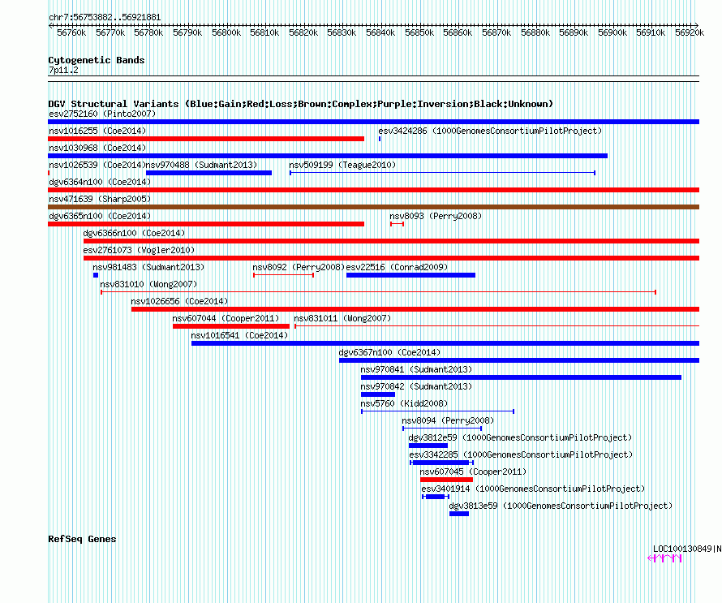
Task: Open nsv981483 (Sudmant2013) label
Action: [148, 267]
